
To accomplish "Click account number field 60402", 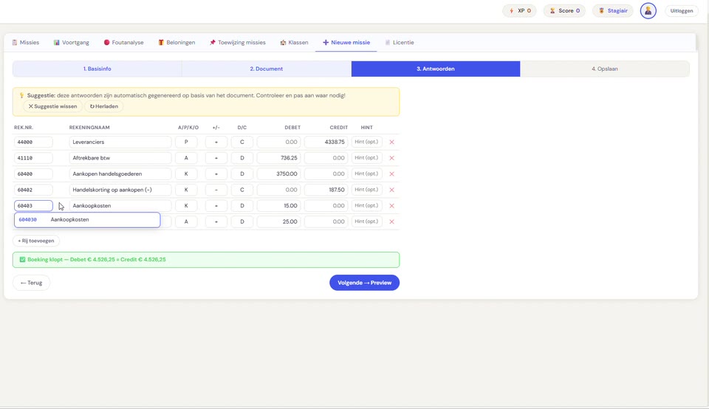I will 33,190.
